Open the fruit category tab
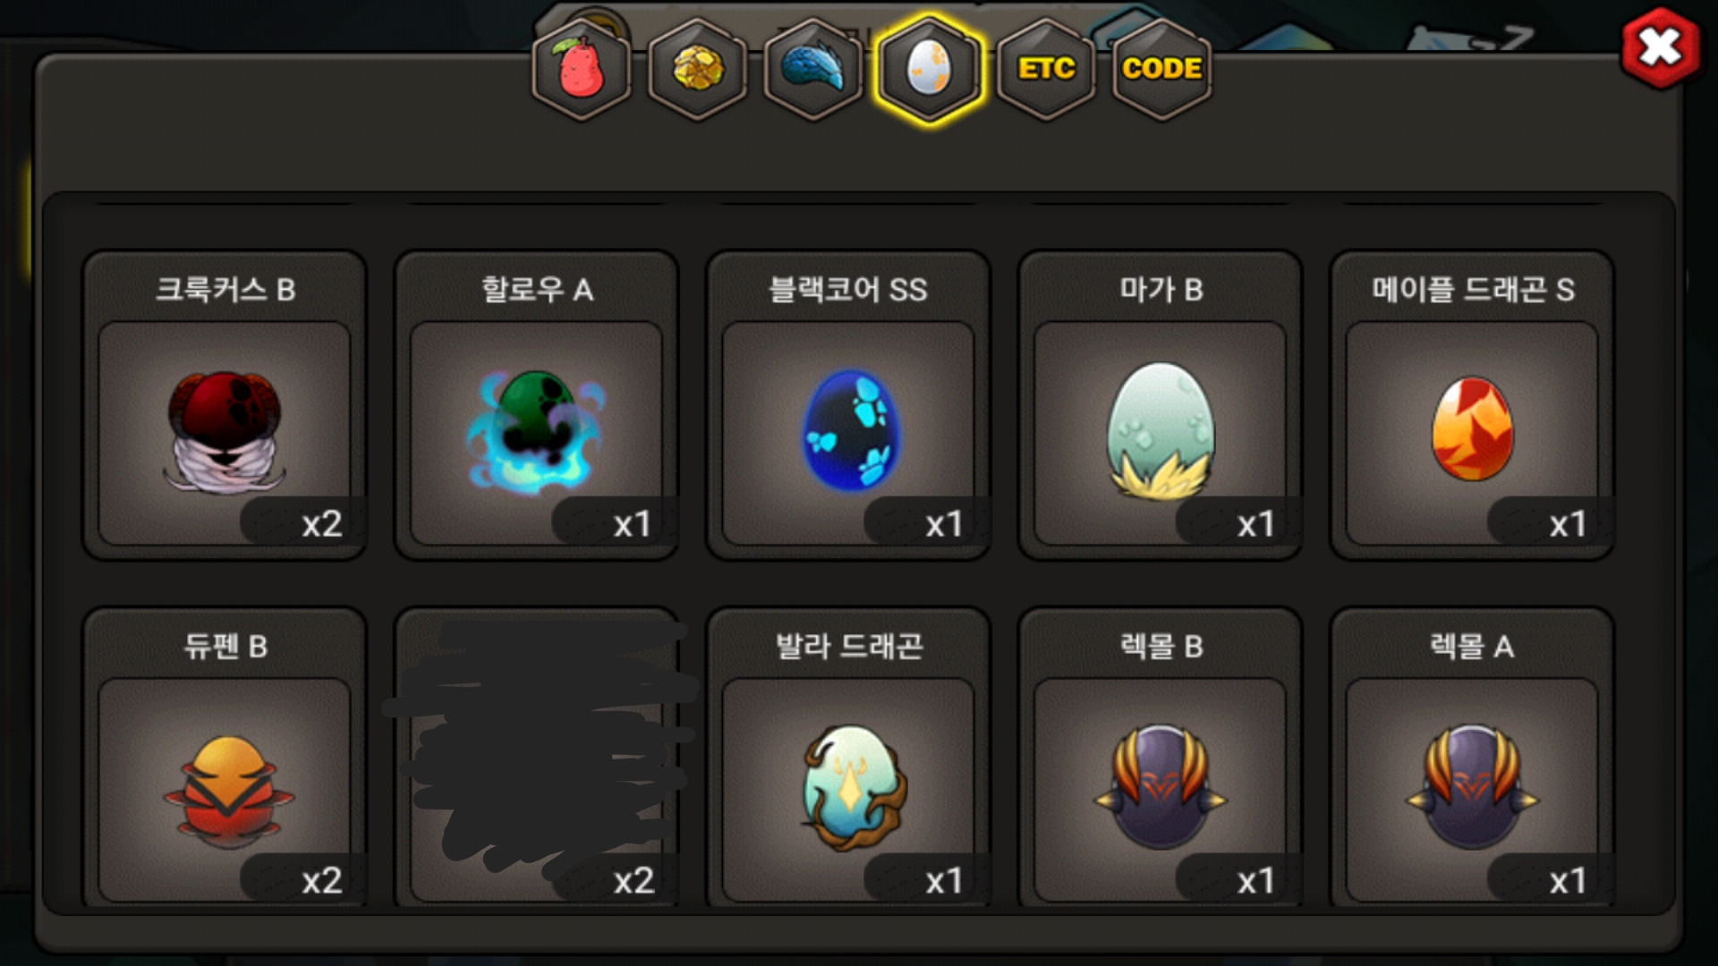The image size is (1718, 966). (x=582, y=69)
